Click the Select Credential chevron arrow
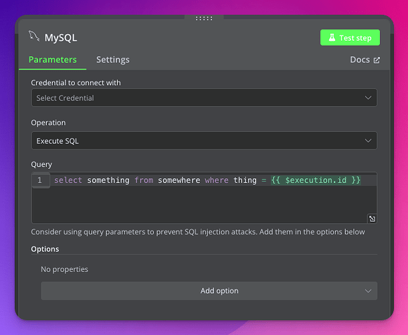The width and height of the screenshot is (408, 335). coord(368,98)
